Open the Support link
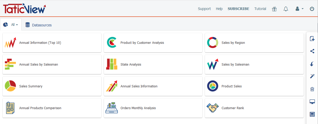The image size is (318, 124). click(204, 9)
